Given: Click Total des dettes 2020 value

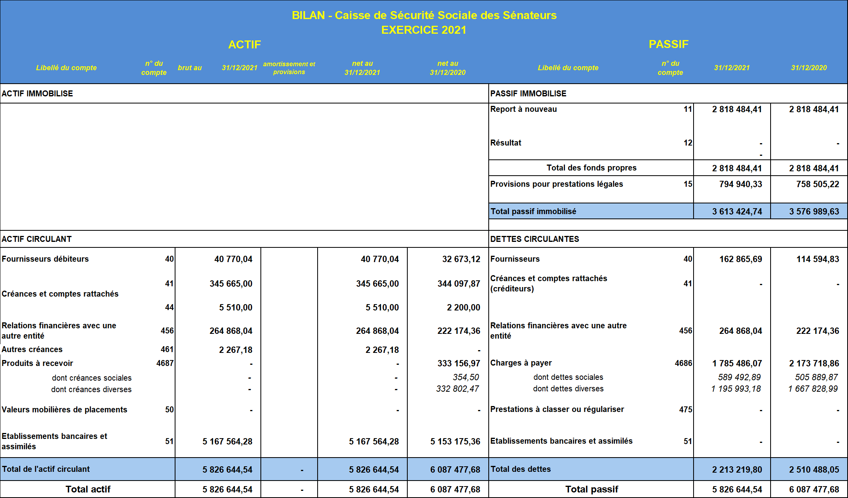Looking at the screenshot, I should click(813, 470).
